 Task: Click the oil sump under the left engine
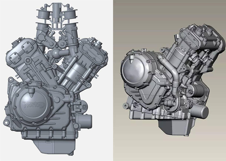tap(55, 146)
